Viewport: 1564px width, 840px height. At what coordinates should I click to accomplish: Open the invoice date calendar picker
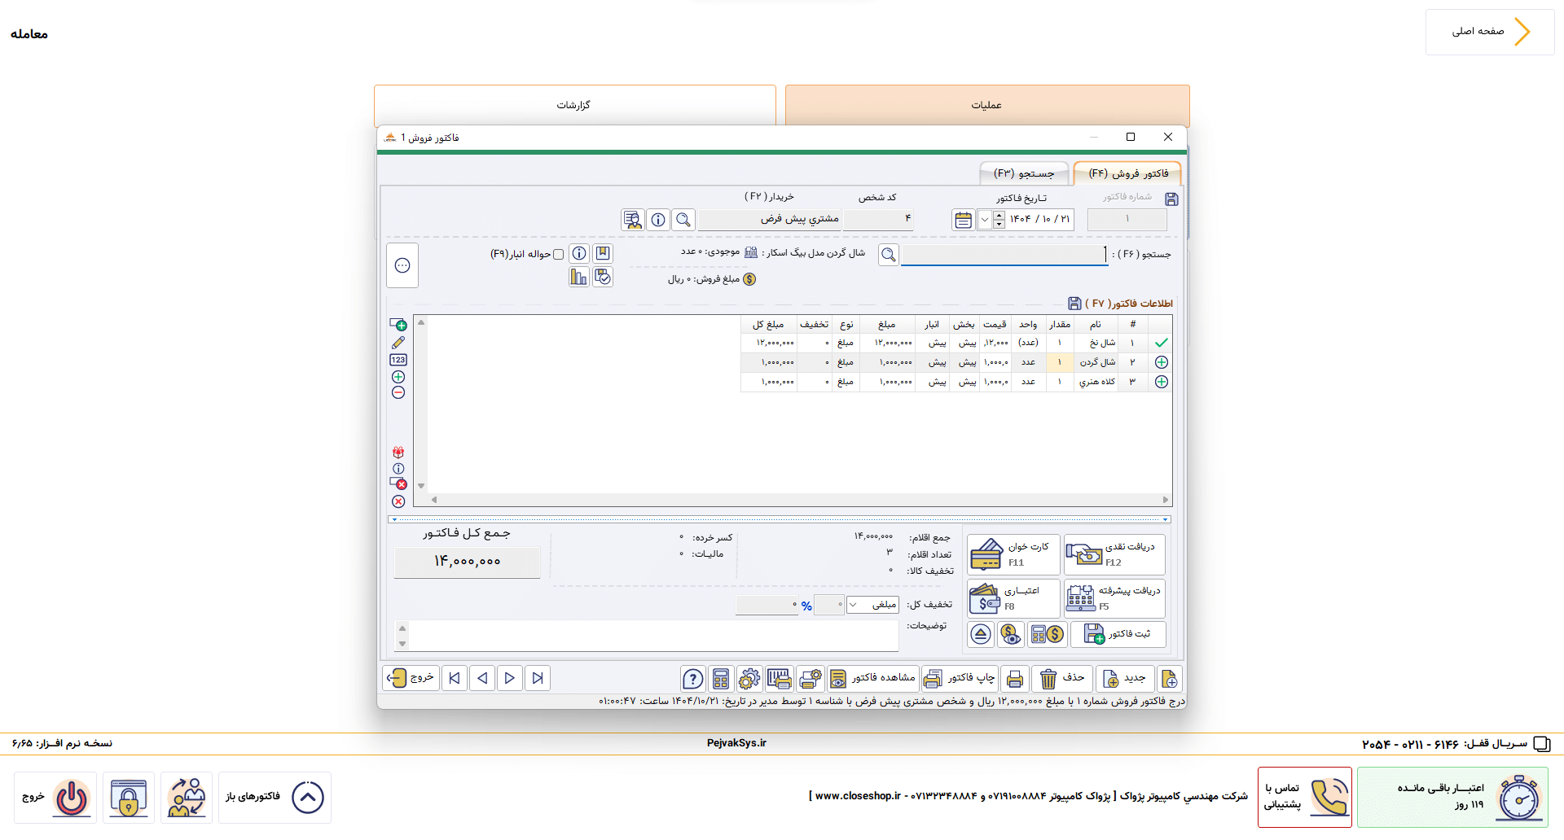click(963, 220)
